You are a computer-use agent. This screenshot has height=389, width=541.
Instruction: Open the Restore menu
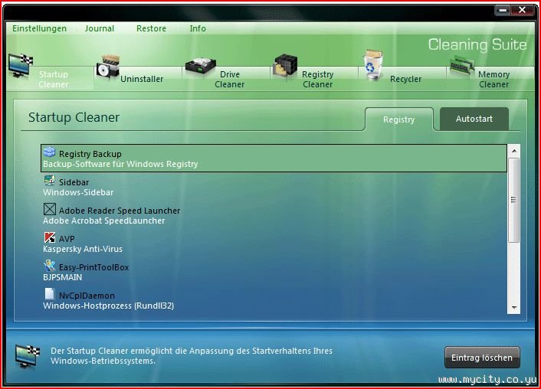coord(151,28)
